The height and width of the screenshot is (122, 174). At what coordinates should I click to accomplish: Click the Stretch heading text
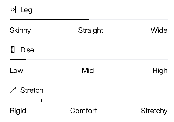[x=32, y=90]
